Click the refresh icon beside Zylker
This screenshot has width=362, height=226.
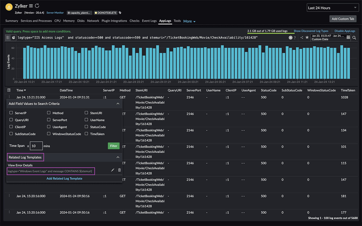pos(37,5)
